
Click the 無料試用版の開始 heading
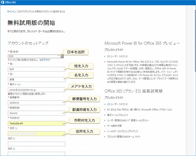pos(31,23)
